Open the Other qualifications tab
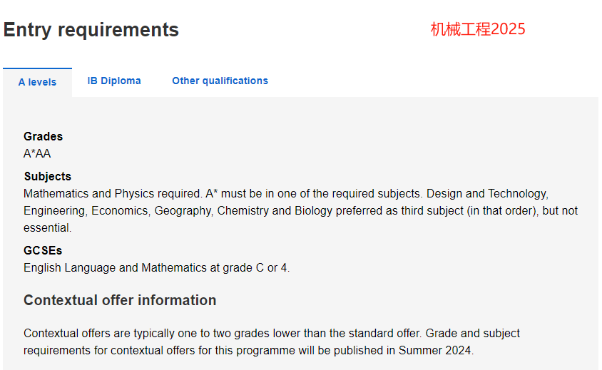Screen dimensions: 602x370 click(x=220, y=81)
